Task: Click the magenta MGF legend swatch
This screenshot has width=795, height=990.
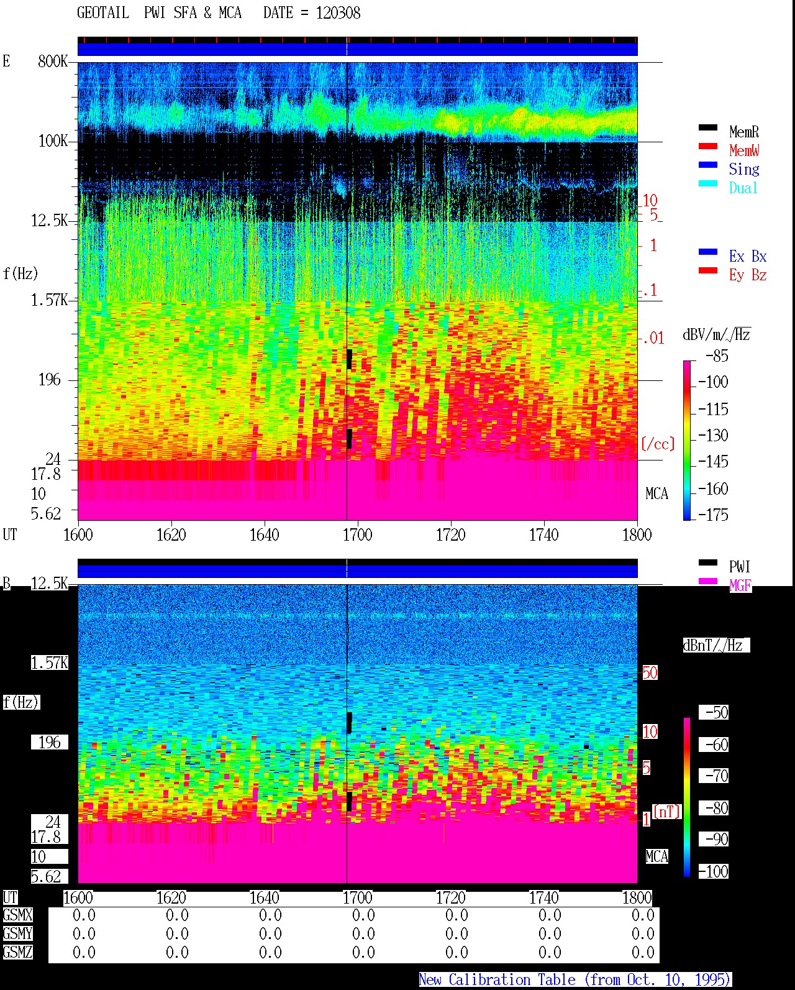Action: click(707, 582)
